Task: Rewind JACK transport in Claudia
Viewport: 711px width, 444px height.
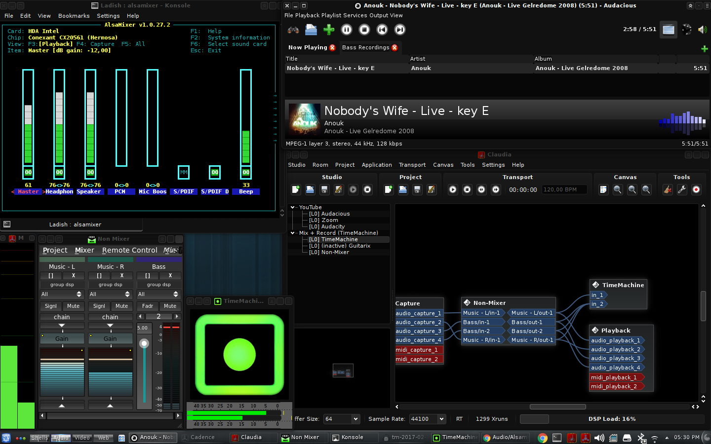Action: (481, 189)
